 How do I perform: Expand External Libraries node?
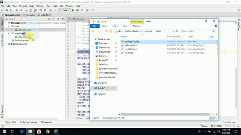tap(5, 44)
